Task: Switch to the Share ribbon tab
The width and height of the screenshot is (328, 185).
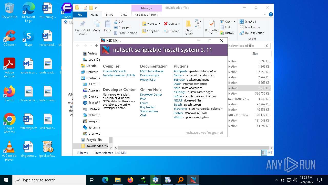Action: coord(109,15)
